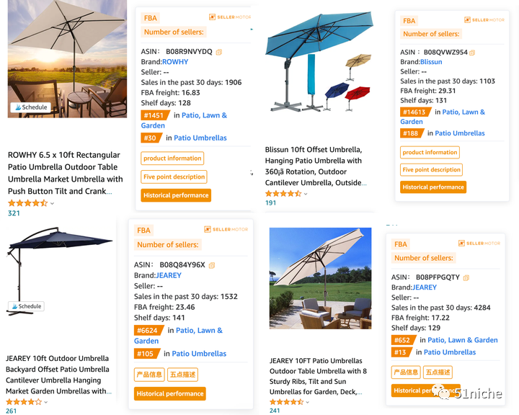Click the 321 reviews count under ROWHY

point(14,213)
